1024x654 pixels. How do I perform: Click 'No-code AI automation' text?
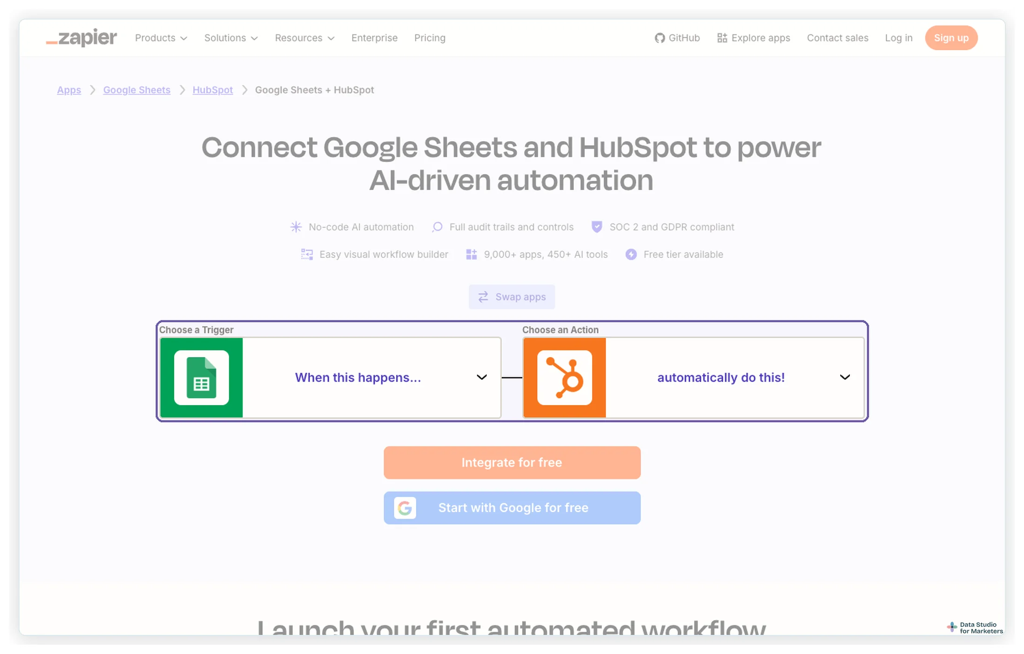tap(361, 227)
